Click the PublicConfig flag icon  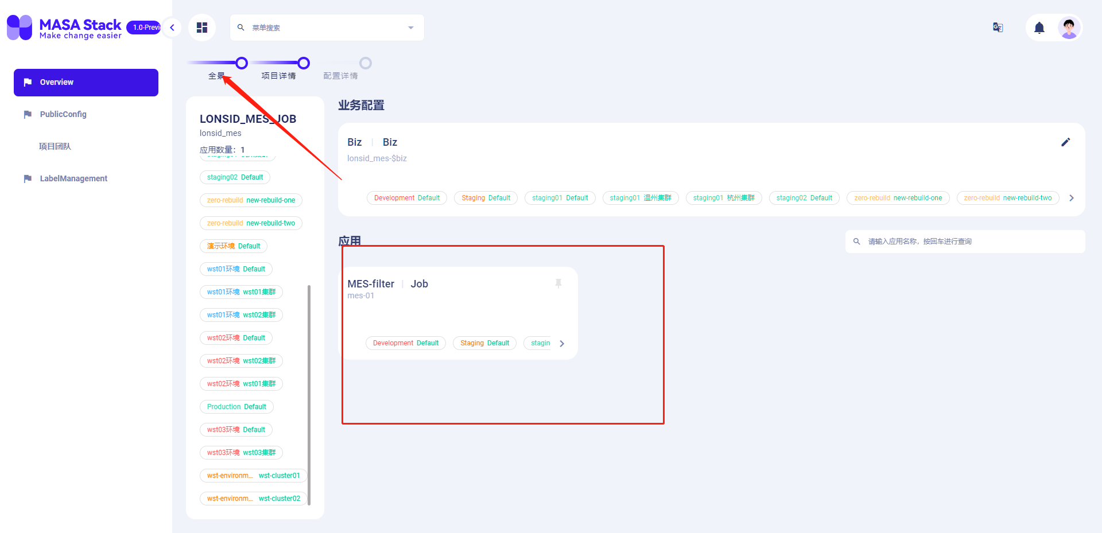(28, 115)
